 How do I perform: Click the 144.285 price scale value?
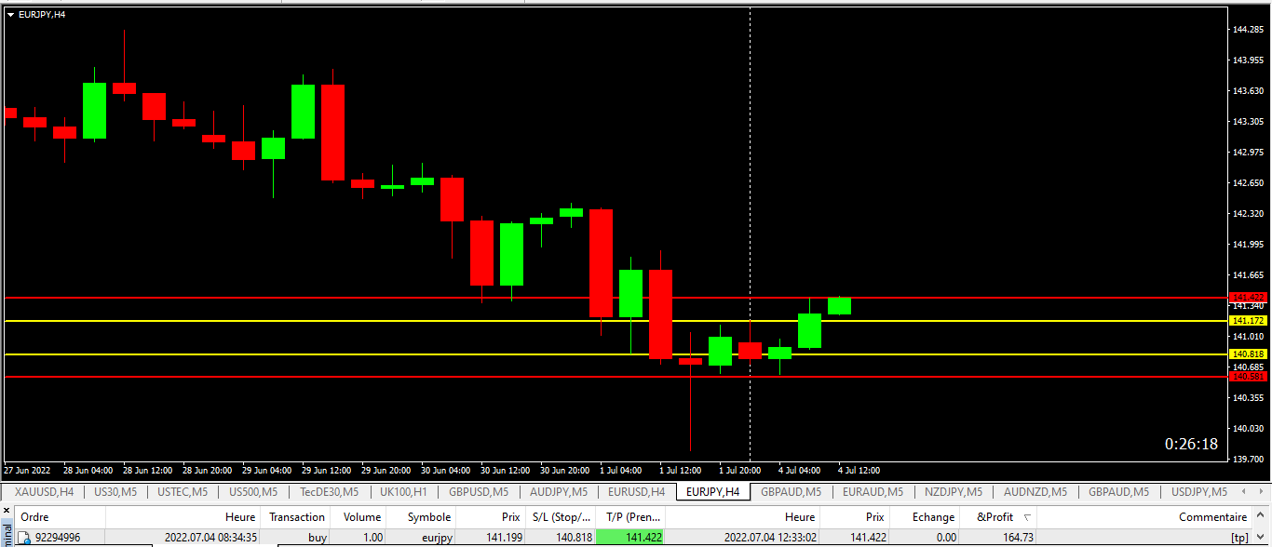1248,30
